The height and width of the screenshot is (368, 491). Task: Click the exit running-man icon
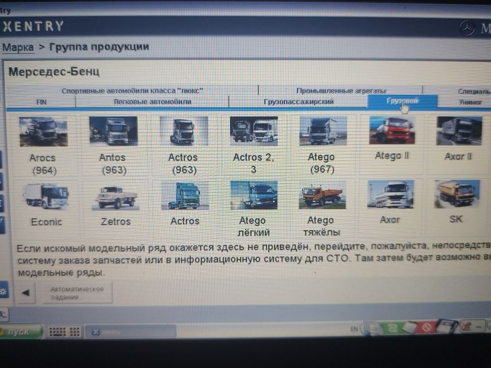[3, 314]
